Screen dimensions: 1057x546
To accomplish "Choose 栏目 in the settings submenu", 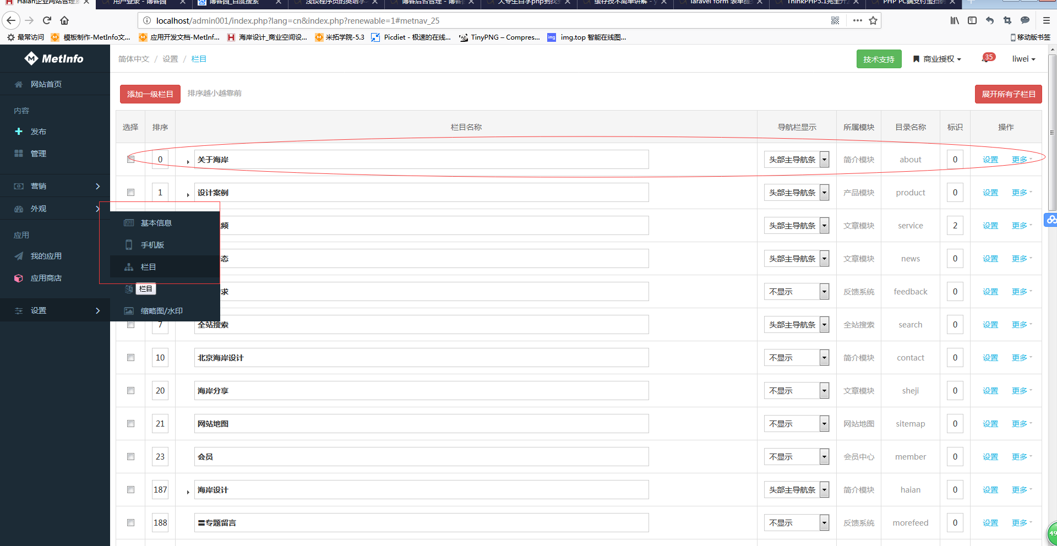I will pos(165,267).
